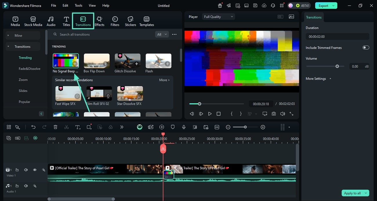The width and height of the screenshot is (377, 201).
Task: Toggle the link clips icon
Action: point(18,138)
